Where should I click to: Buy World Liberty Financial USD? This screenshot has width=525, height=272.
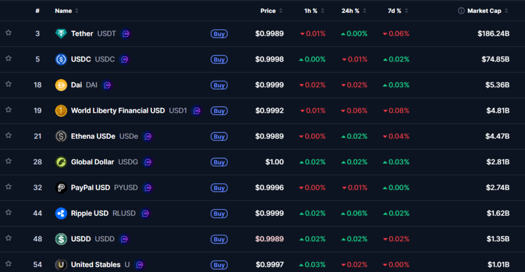(x=219, y=111)
